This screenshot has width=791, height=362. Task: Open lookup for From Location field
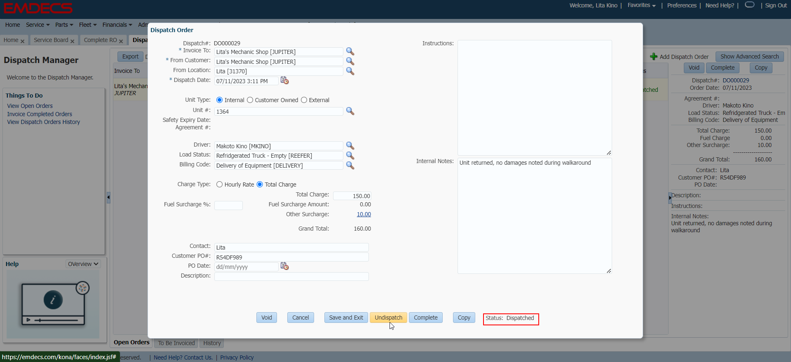point(350,71)
